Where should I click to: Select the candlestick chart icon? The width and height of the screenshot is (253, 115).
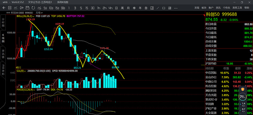tap(22, 8)
